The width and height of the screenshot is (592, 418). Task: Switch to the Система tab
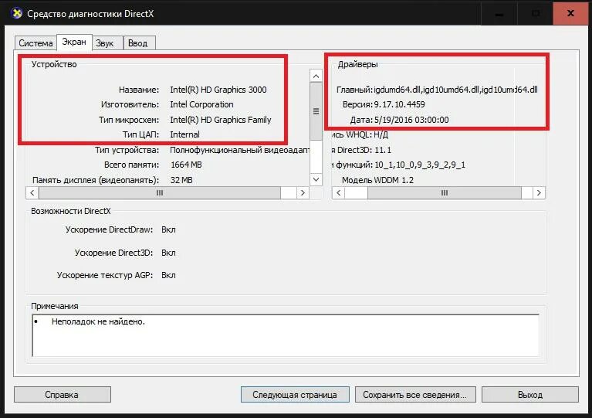[36, 43]
